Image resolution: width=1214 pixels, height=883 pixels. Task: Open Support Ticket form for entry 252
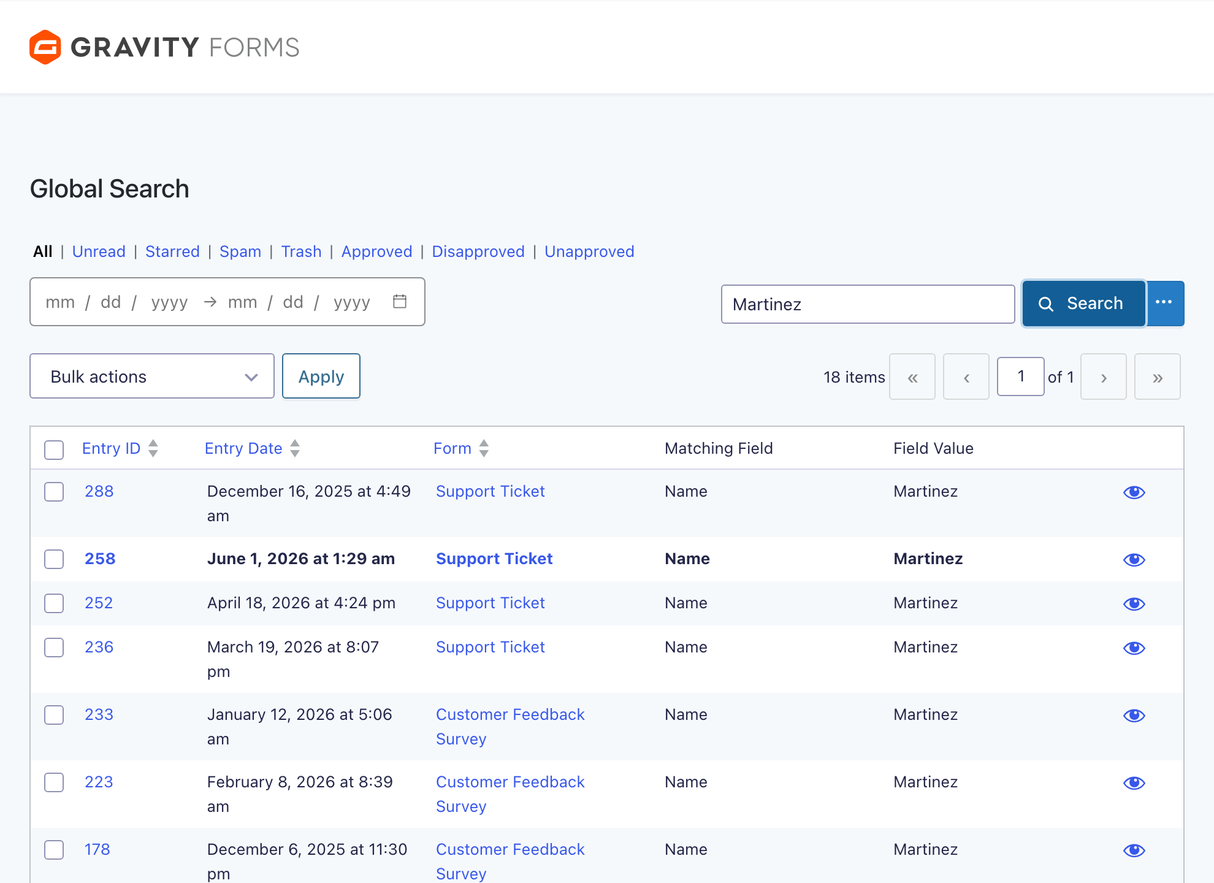(x=491, y=603)
